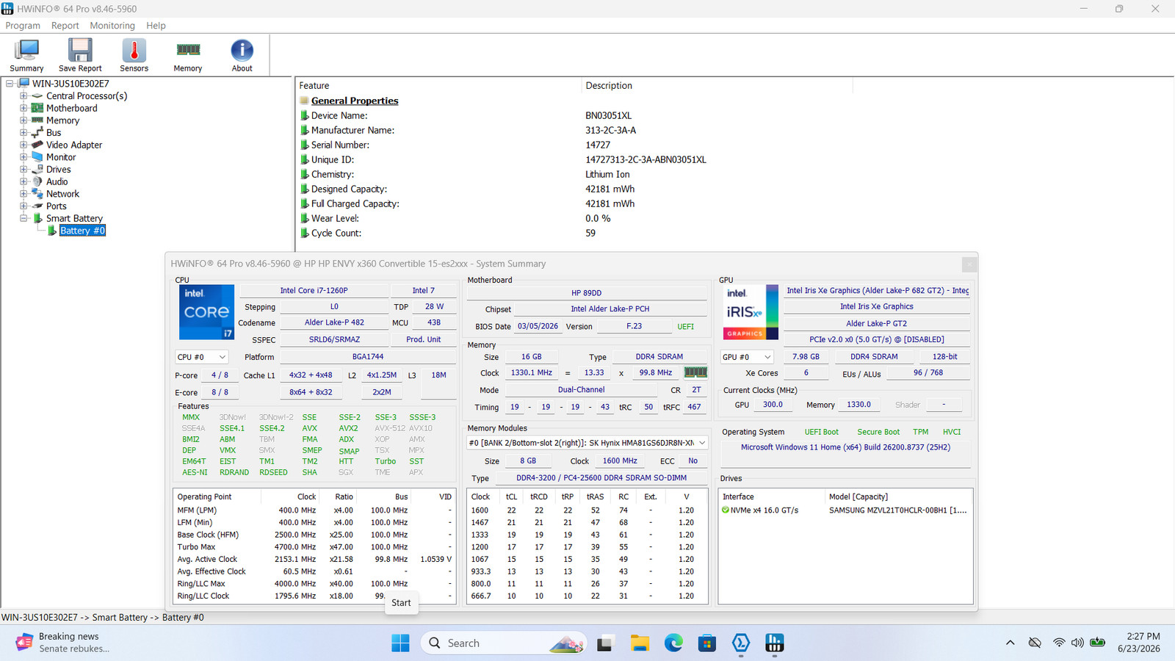Click the Intel Iris Xe graphics logo
The width and height of the screenshot is (1175, 661).
[x=751, y=312]
